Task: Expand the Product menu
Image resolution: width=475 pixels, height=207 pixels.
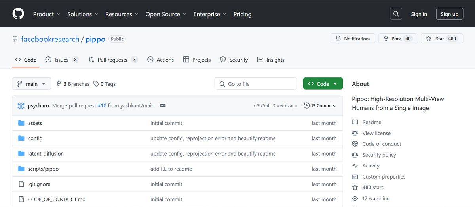Action: (47, 14)
